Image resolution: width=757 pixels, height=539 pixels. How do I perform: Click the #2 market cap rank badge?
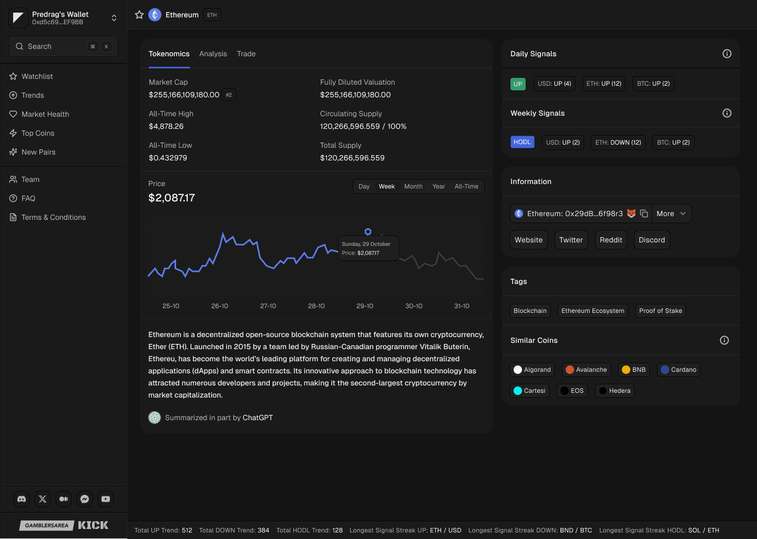[229, 95]
